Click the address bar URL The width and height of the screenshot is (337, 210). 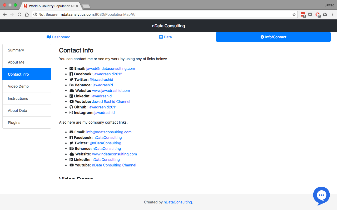coord(164,14)
